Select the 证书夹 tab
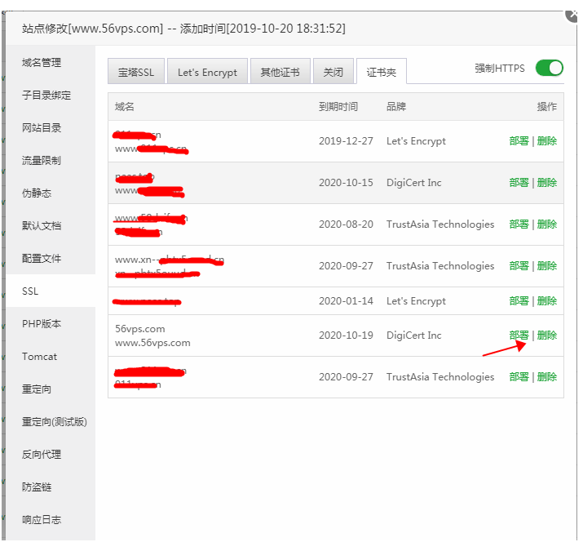Screen dimensions: 583x551 pos(381,72)
